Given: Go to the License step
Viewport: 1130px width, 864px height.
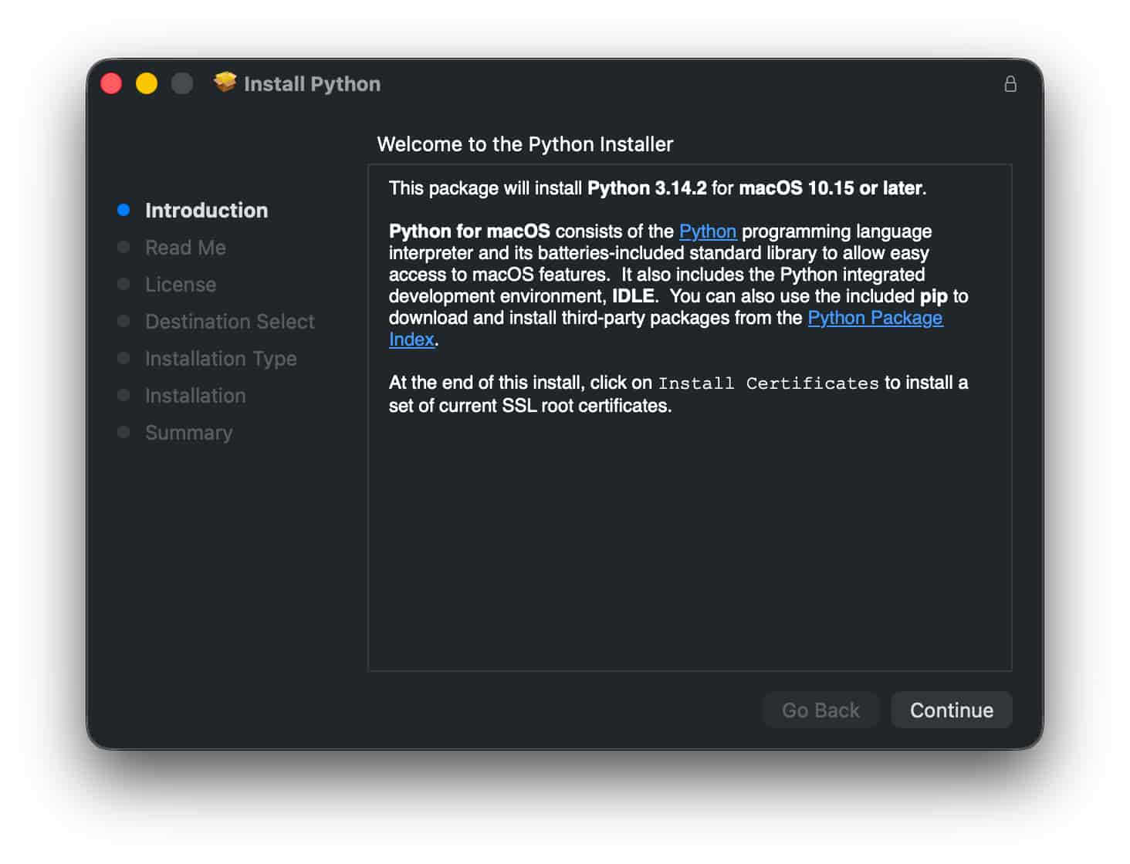Looking at the screenshot, I should [181, 285].
